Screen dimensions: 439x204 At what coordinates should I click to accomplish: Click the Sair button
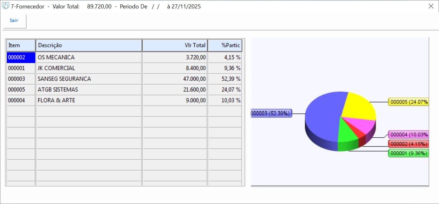[x=14, y=21]
